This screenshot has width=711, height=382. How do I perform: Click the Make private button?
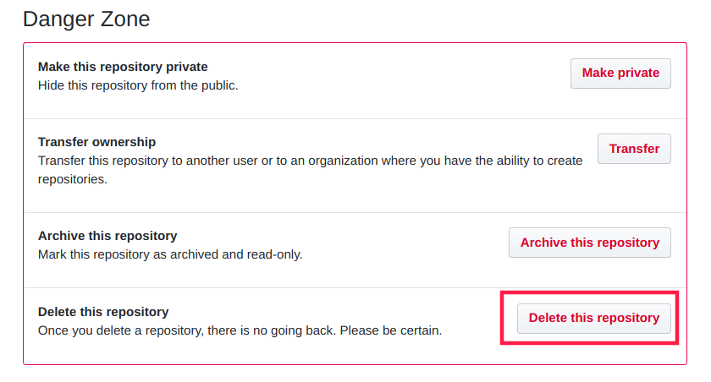[x=620, y=74]
